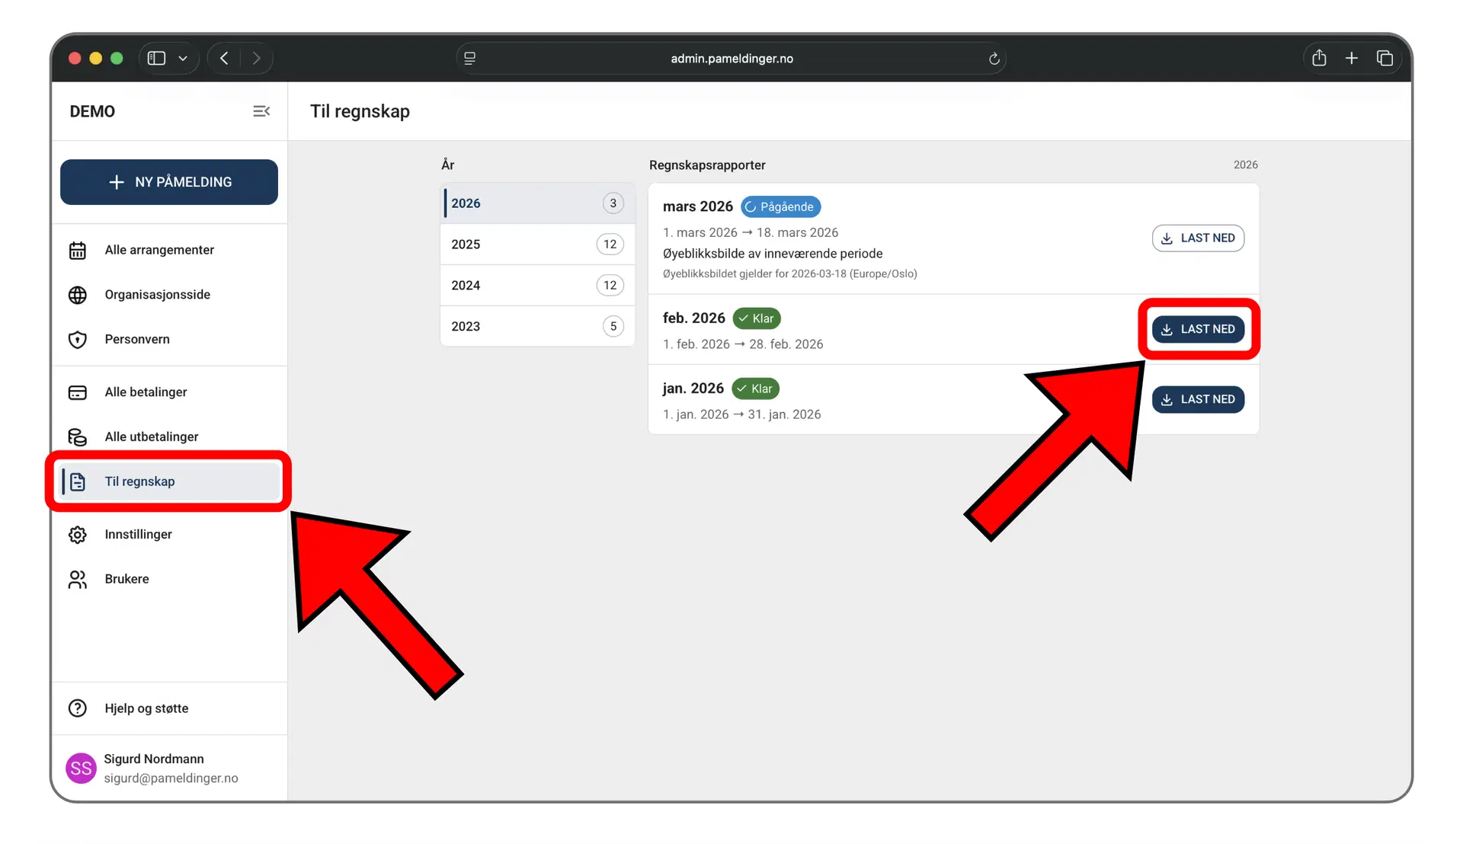Image resolution: width=1463 pixels, height=844 pixels.
Task: Click the Innstillinger gear icon
Action: [x=78, y=535]
